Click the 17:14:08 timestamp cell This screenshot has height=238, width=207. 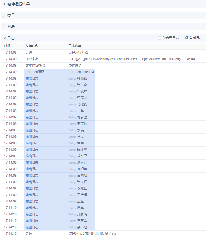pyautogui.click(x=10, y=53)
